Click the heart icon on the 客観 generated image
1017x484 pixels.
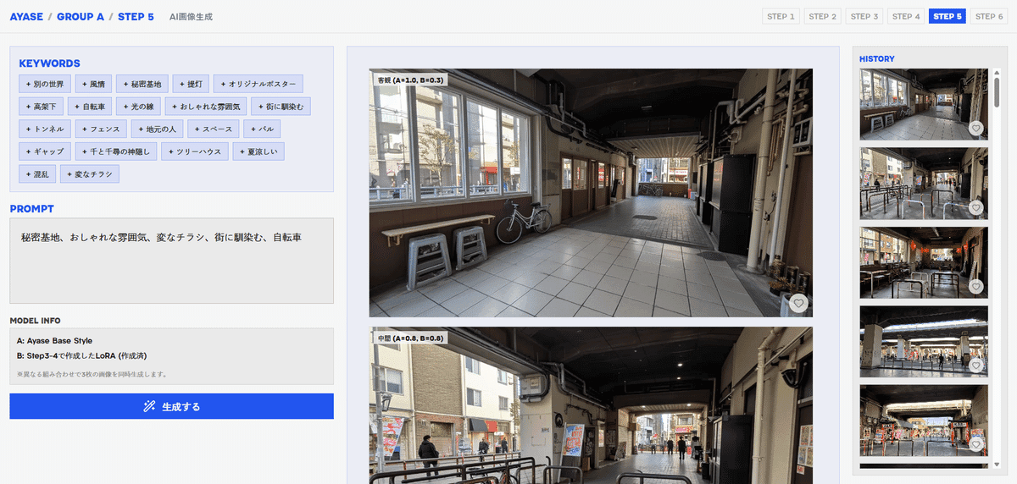[x=797, y=303]
